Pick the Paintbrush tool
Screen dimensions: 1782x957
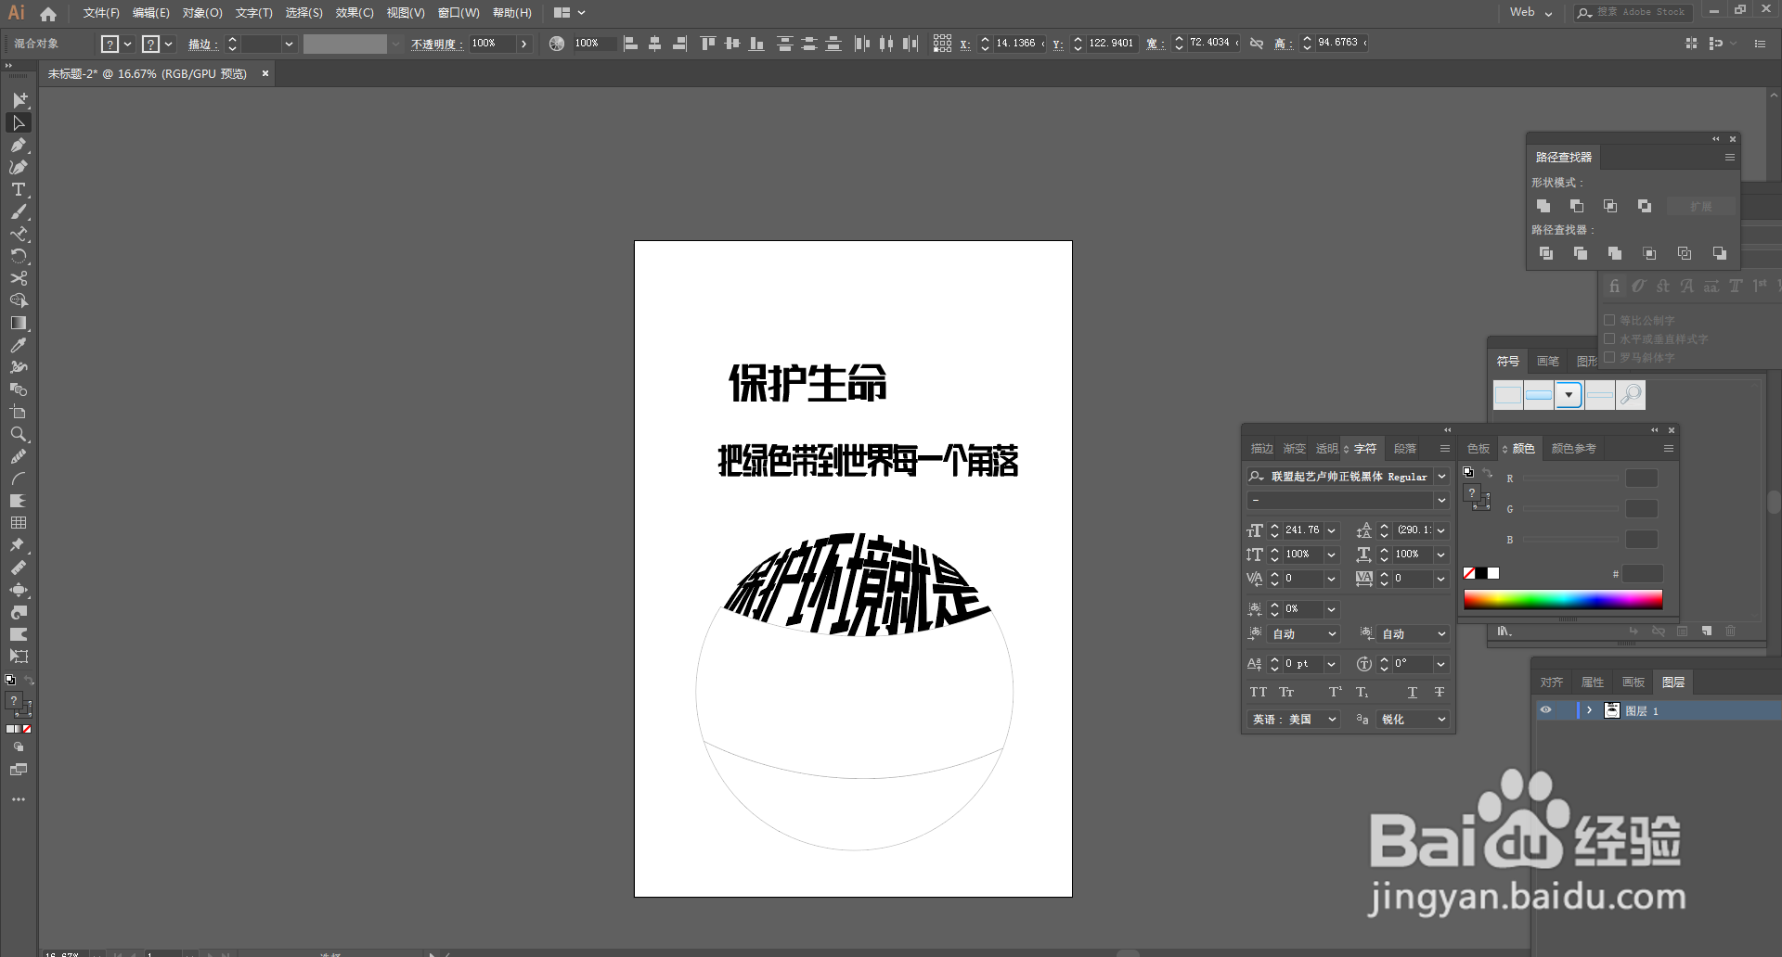19,211
